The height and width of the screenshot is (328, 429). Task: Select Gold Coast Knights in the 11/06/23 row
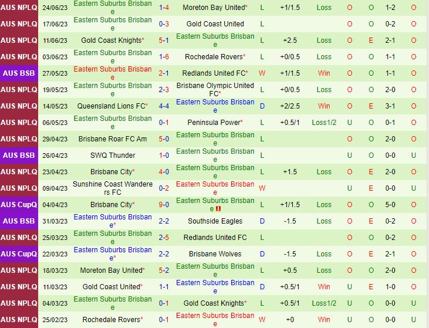click(111, 40)
